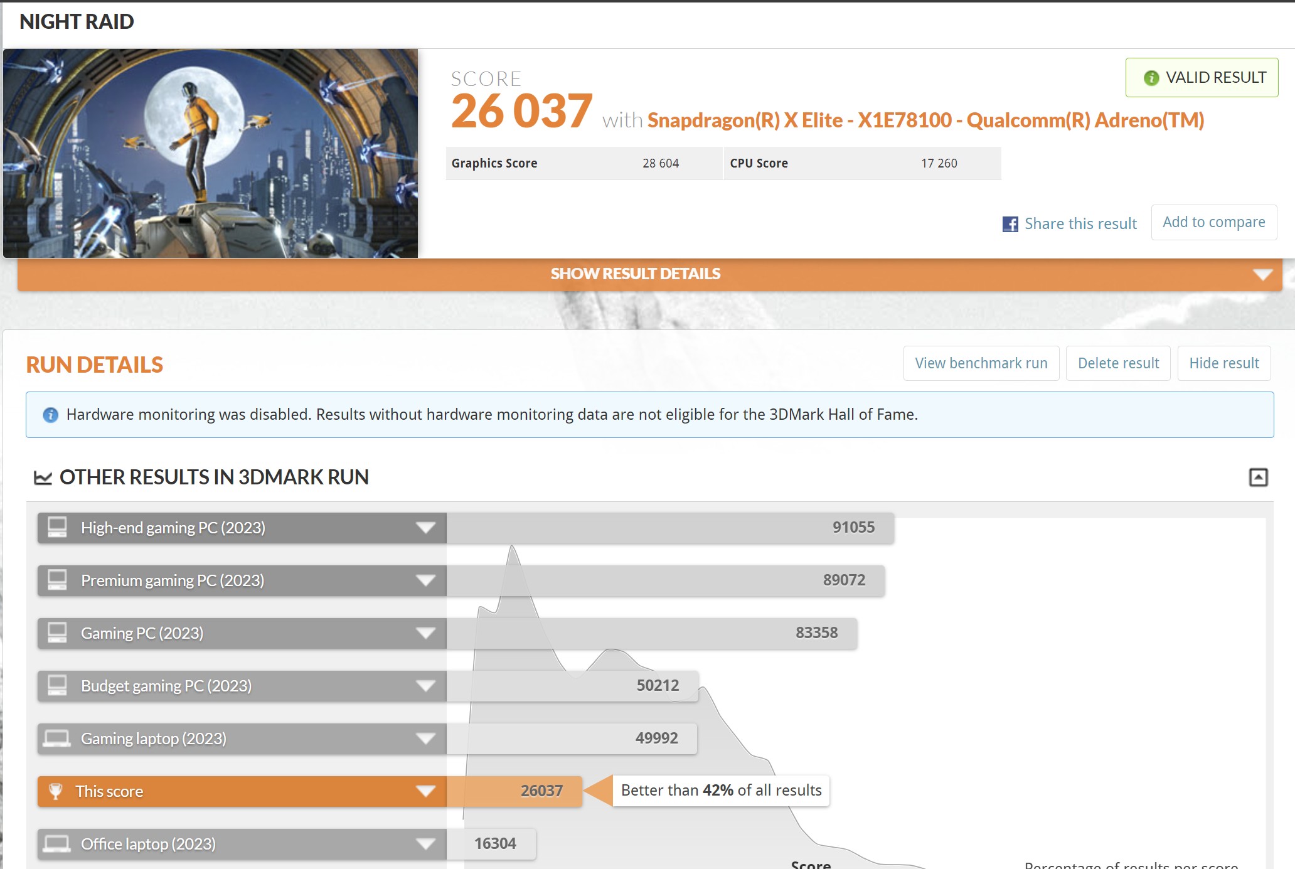
Task: Open the Snapdragon X Elite hardware link
Action: coord(925,120)
